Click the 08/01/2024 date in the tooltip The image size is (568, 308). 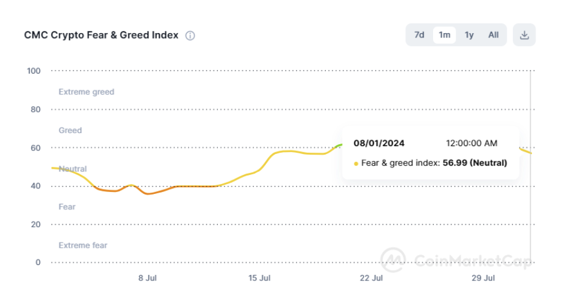click(x=379, y=144)
